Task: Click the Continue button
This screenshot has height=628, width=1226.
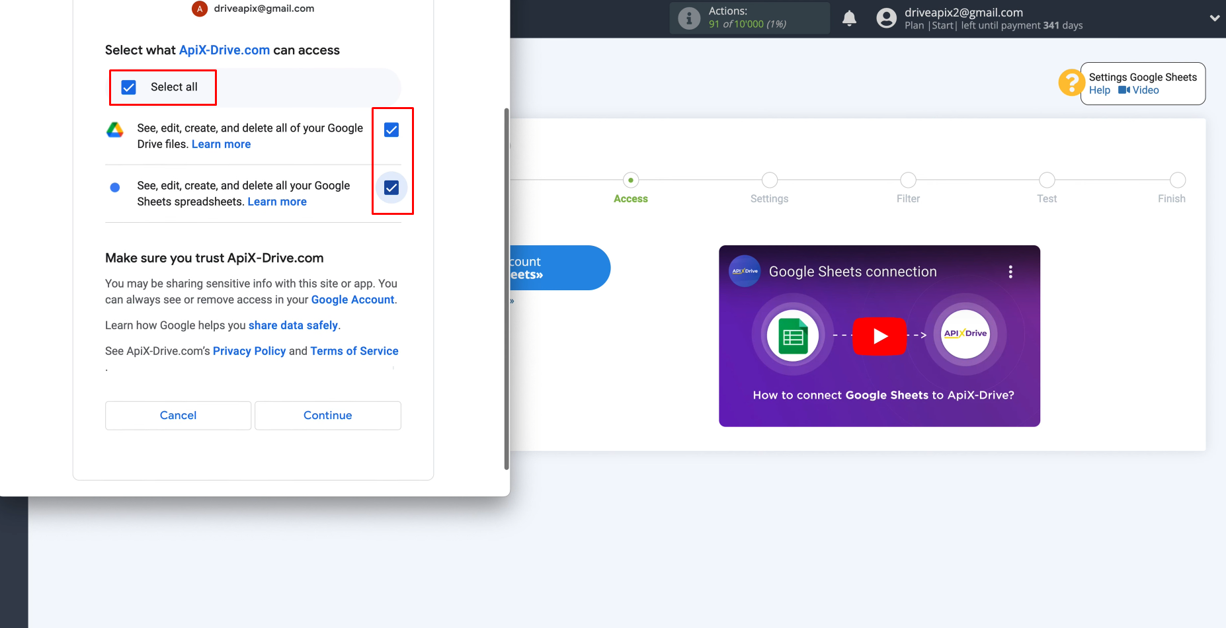Action: (x=327, y=415)
